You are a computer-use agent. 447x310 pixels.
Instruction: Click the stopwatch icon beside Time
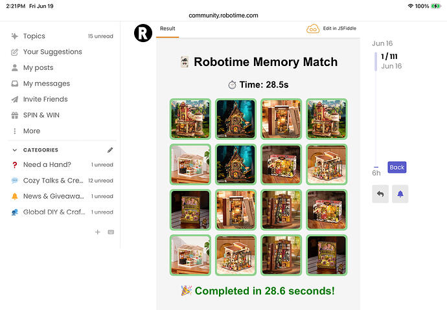click(x=232, y=85)
